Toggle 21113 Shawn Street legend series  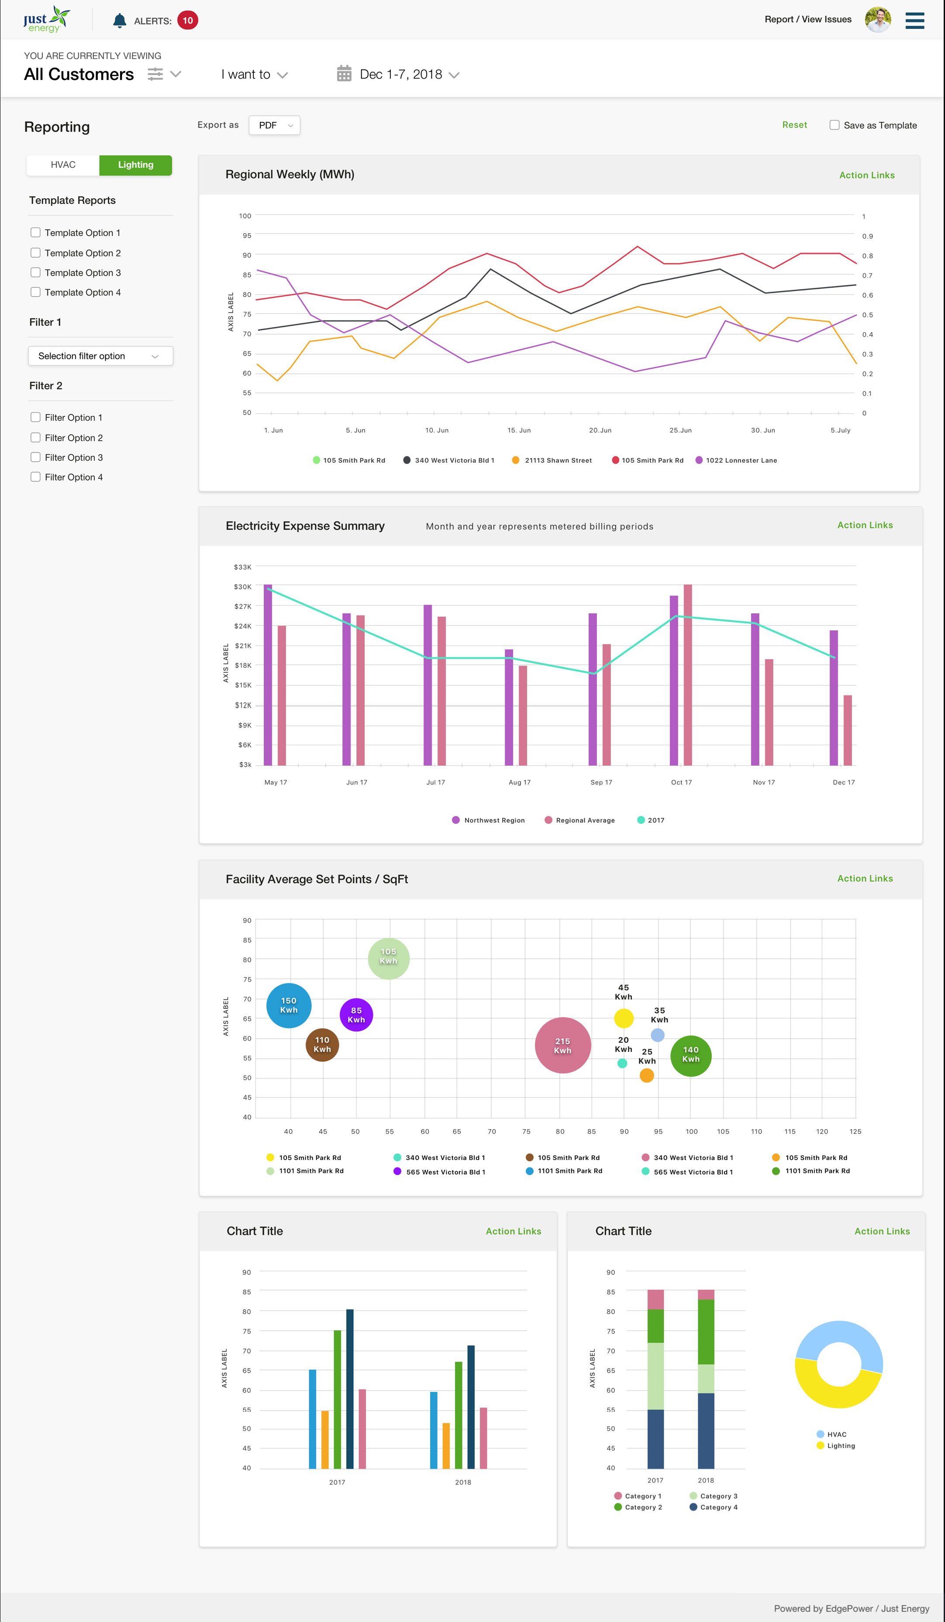552,460
